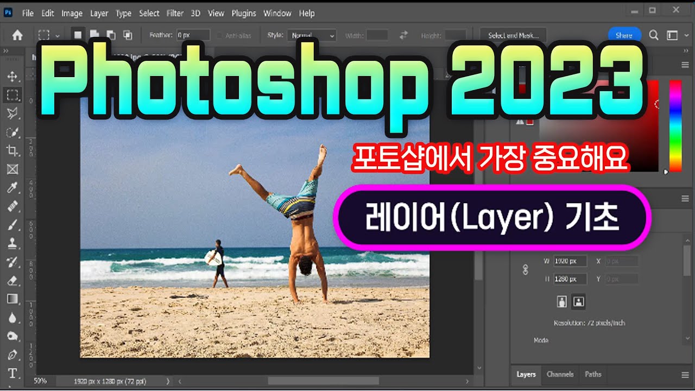Select the Eraser tool
695x391 pixels.
click(x=12, y=281)
